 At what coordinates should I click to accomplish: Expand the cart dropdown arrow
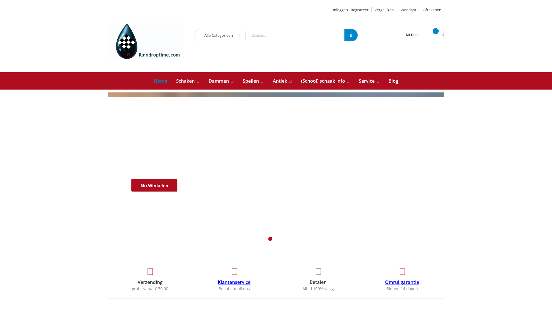[442, 34]
